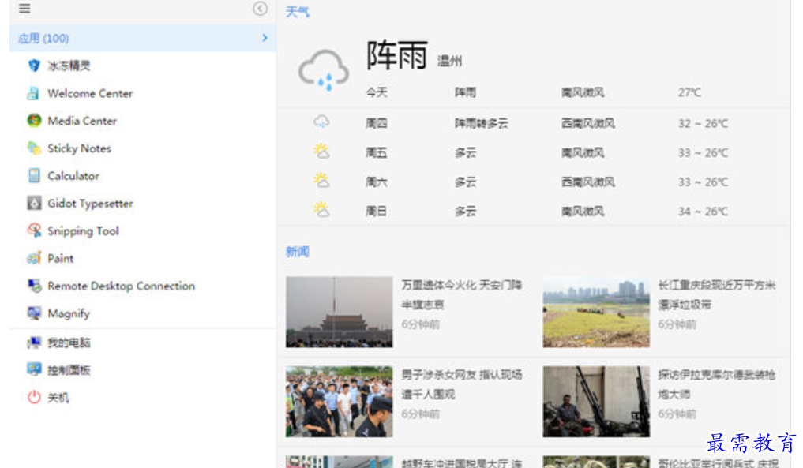Click the 控制面板 label

coord(69,369)
